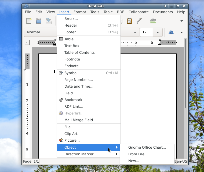The width and height of the screenshot is (204, 172).
Task: Choose Table of Contents entry
Action: tap(89, 52)
